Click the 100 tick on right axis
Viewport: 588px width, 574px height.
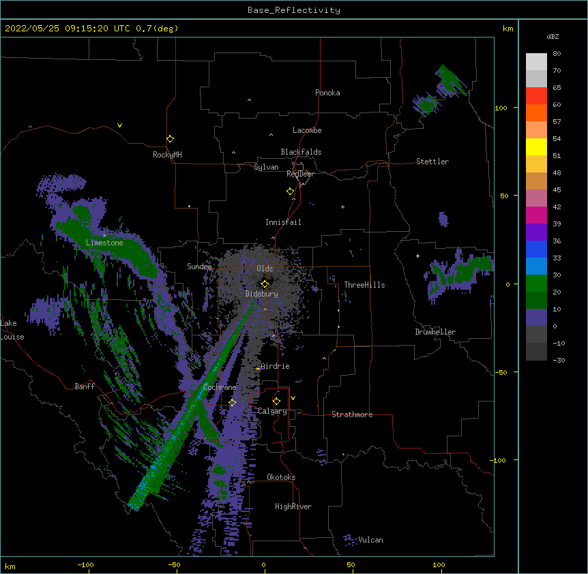[x=501, y=108]
